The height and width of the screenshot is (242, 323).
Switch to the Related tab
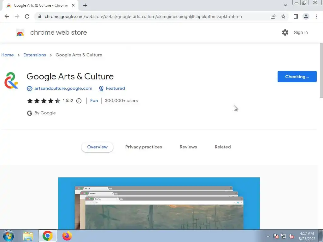(x=223, y=147)
